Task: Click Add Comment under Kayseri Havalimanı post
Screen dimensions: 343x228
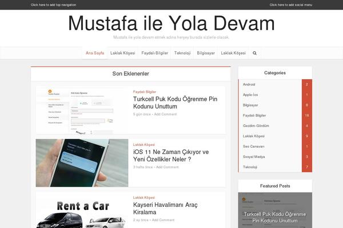Action: [163, 220]
